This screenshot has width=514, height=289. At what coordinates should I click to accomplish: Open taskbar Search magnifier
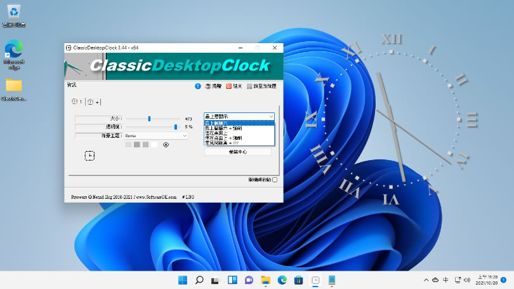(199, 280)
